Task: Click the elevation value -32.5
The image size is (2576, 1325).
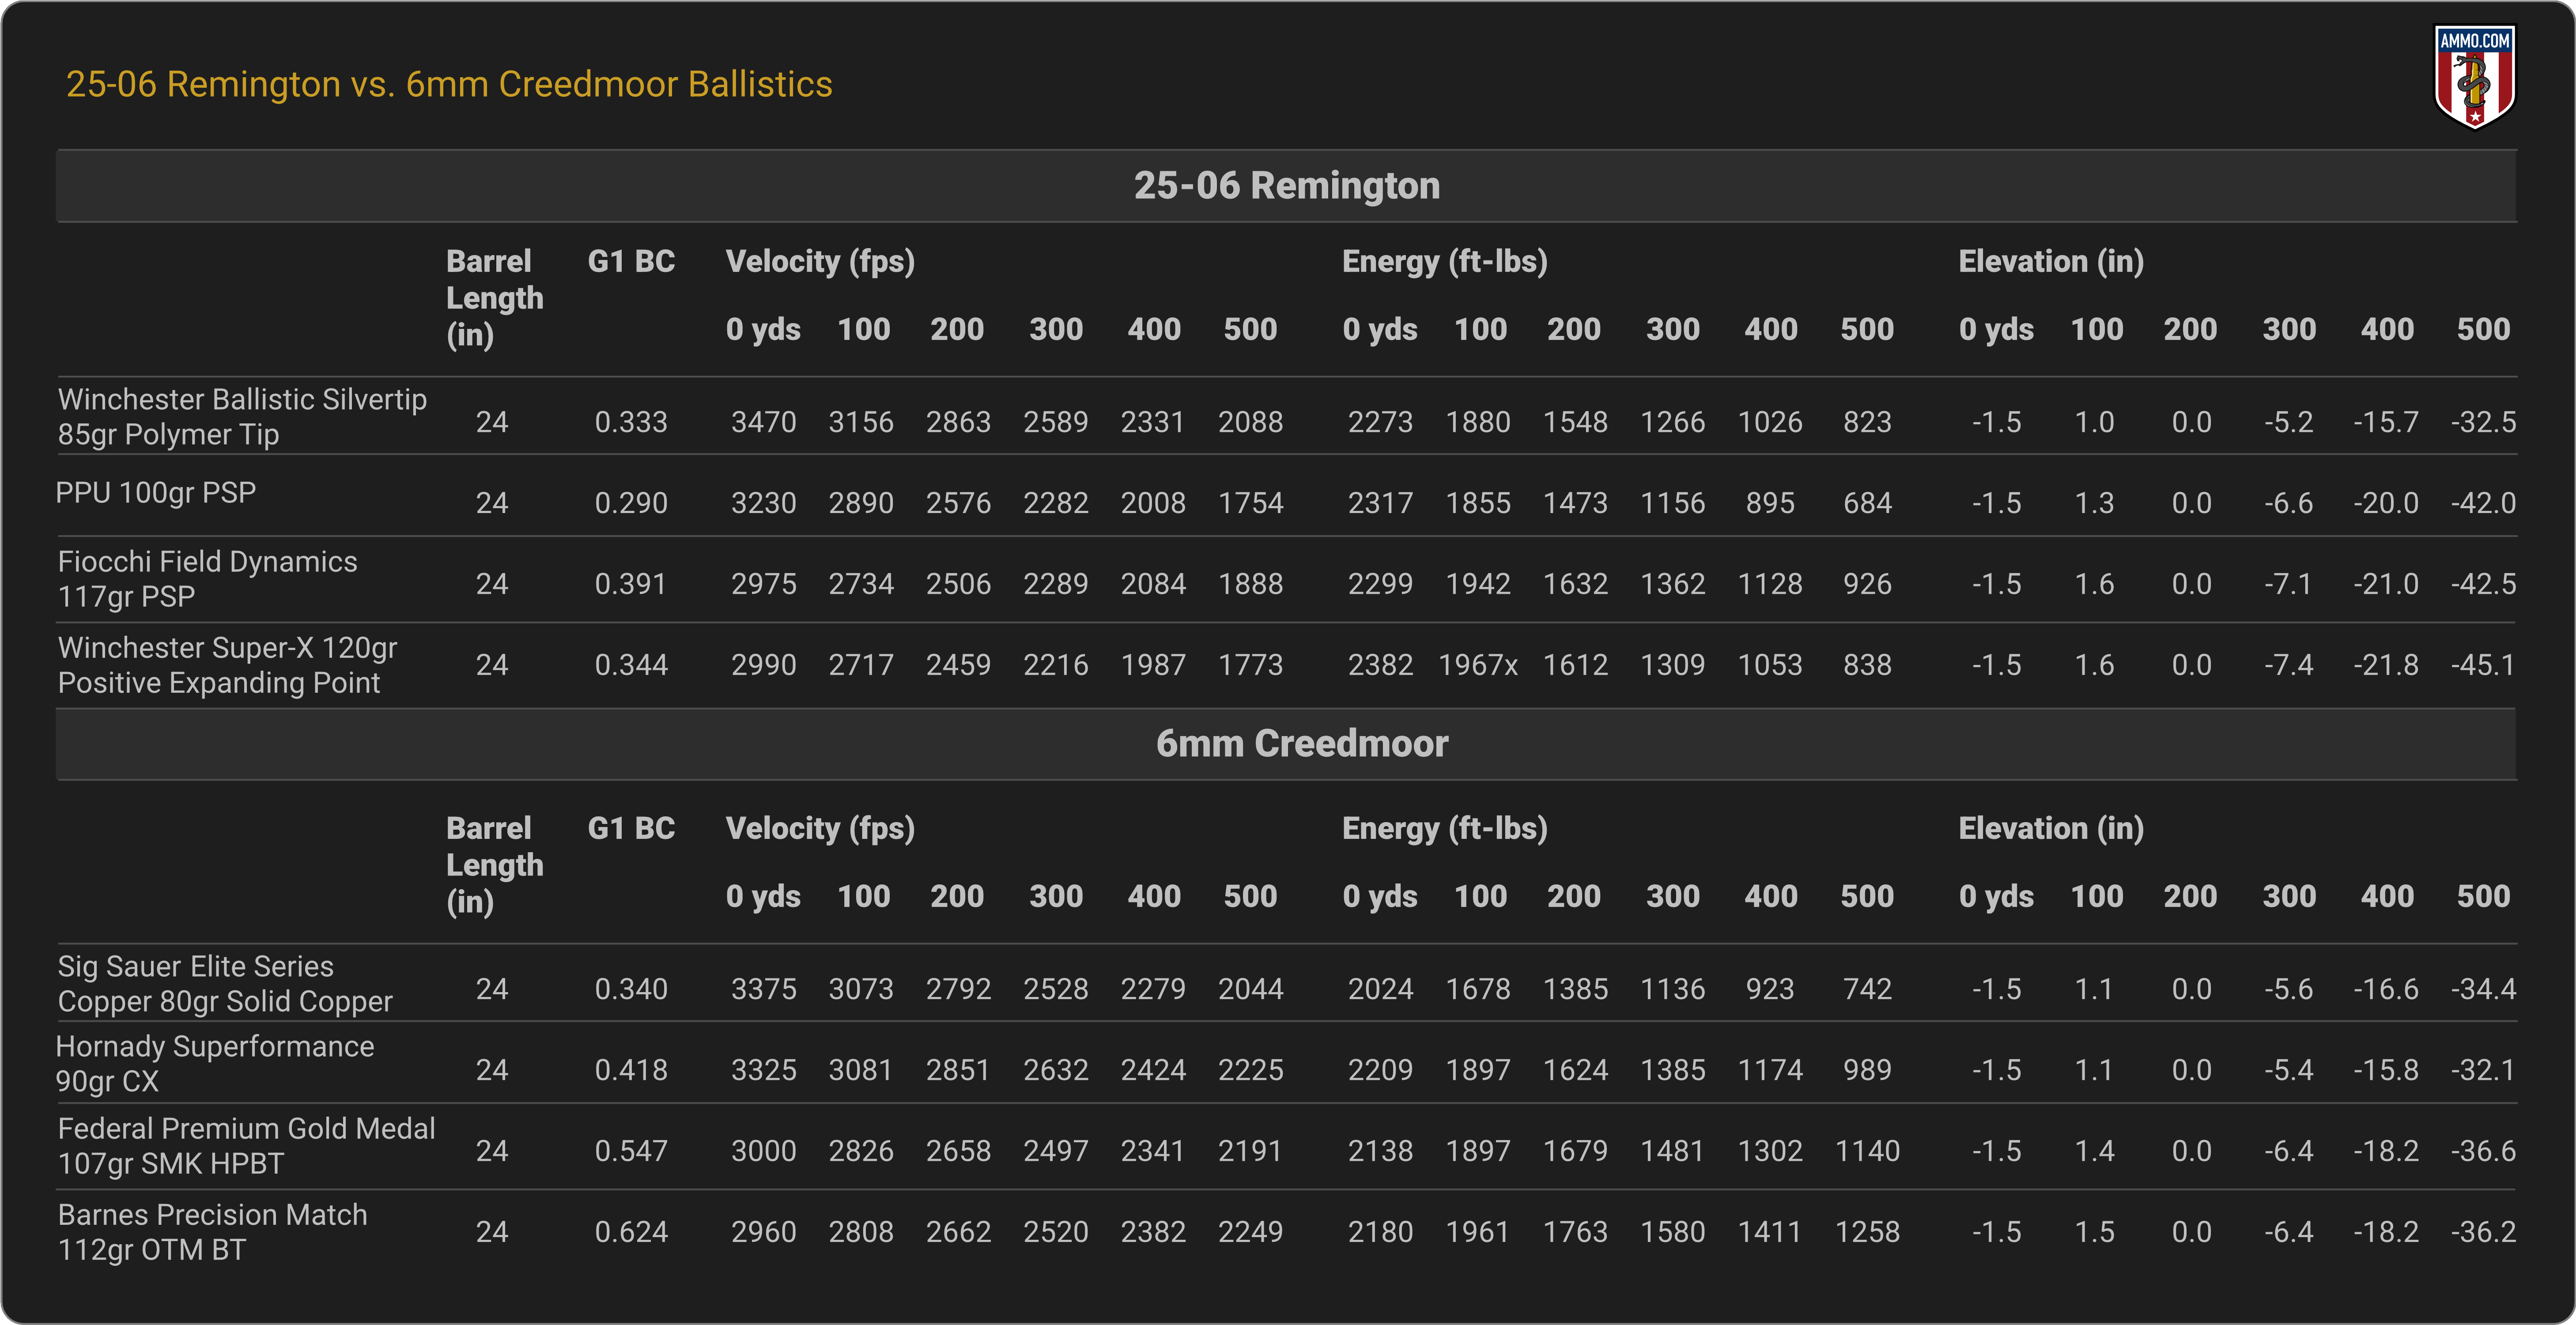Action: (2484, 422)
